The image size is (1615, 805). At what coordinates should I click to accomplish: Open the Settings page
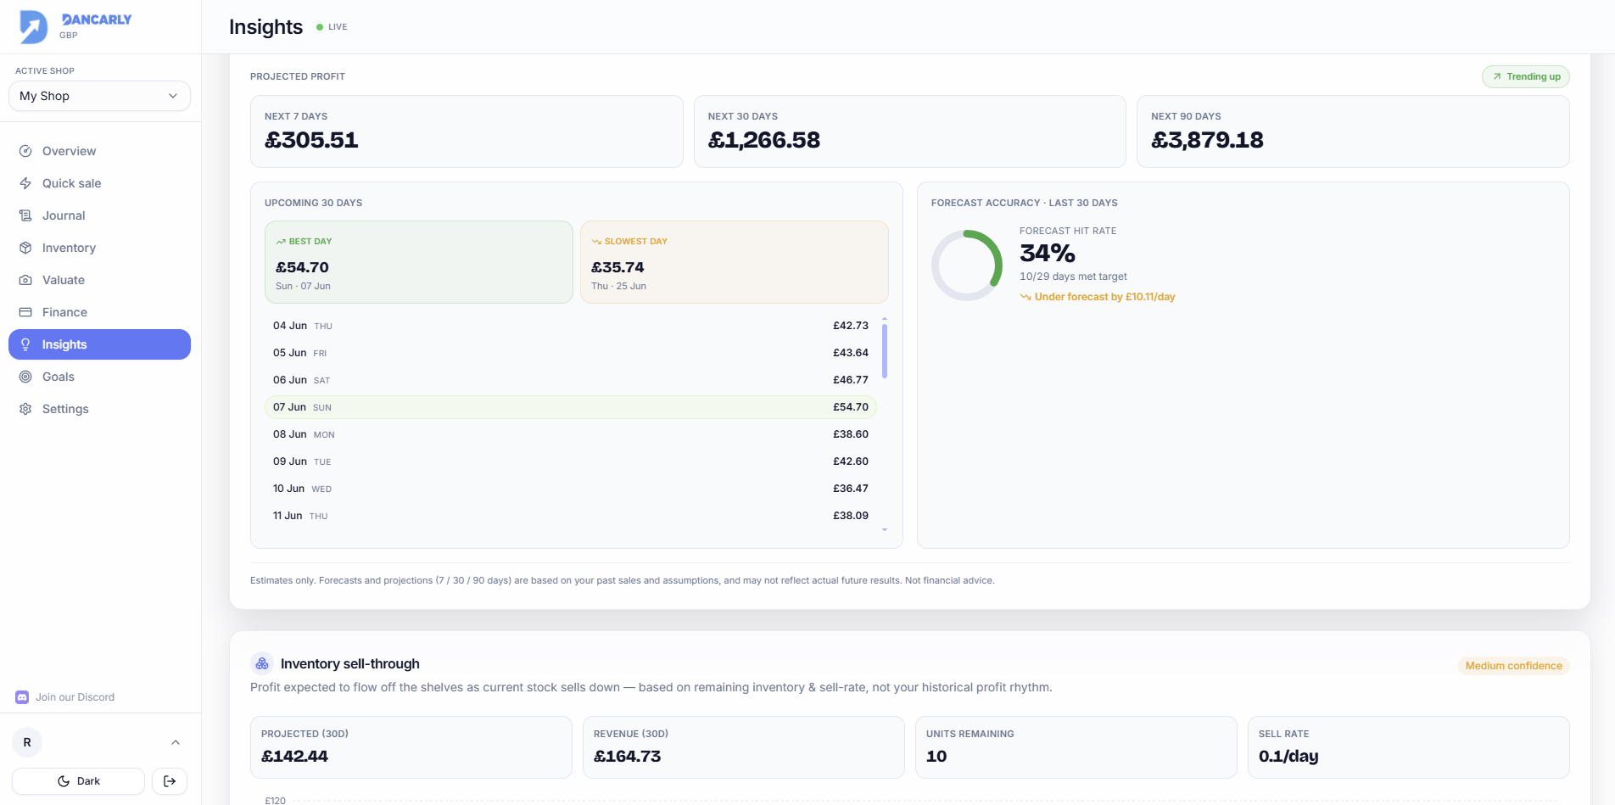click(99, 409)
